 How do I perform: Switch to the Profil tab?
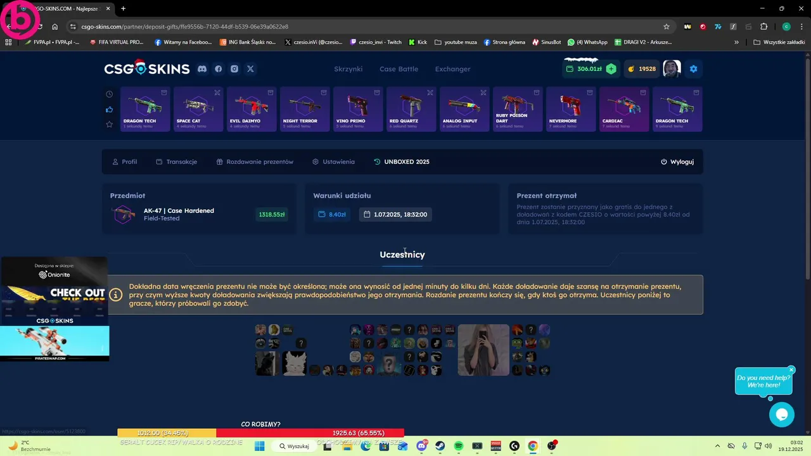tap(124, 161)
